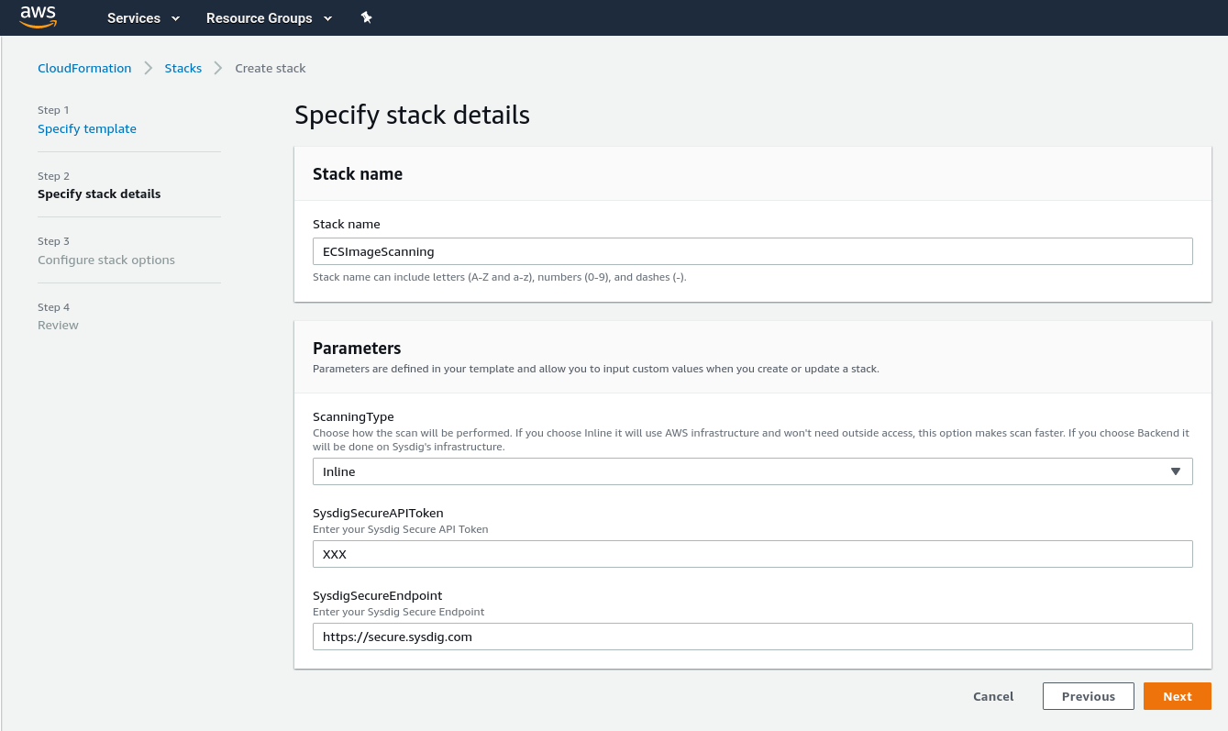
Task: Open the Services menu
Action: coord(134,18)
